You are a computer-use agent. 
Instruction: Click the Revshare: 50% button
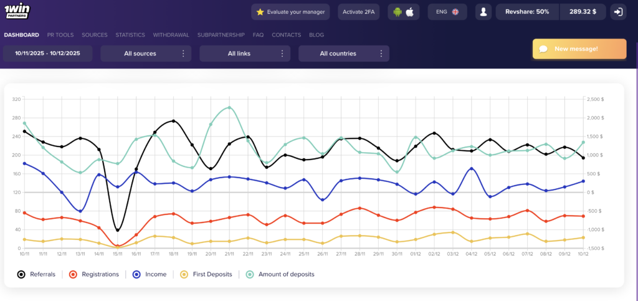[x=526, y=12]
